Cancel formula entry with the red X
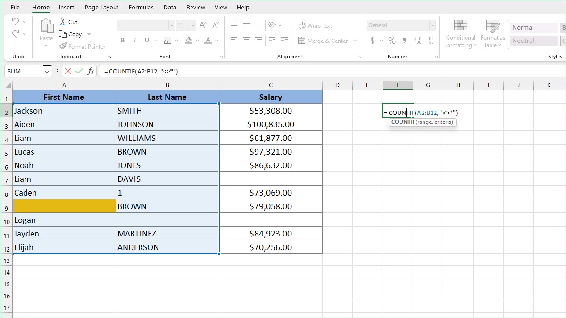The width and height of the screenshot is (566, 318). 69,71
